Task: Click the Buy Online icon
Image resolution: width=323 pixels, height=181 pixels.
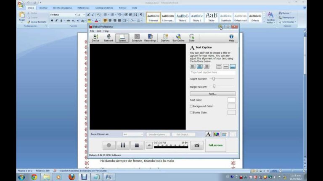Action: [x=178, y=38]
